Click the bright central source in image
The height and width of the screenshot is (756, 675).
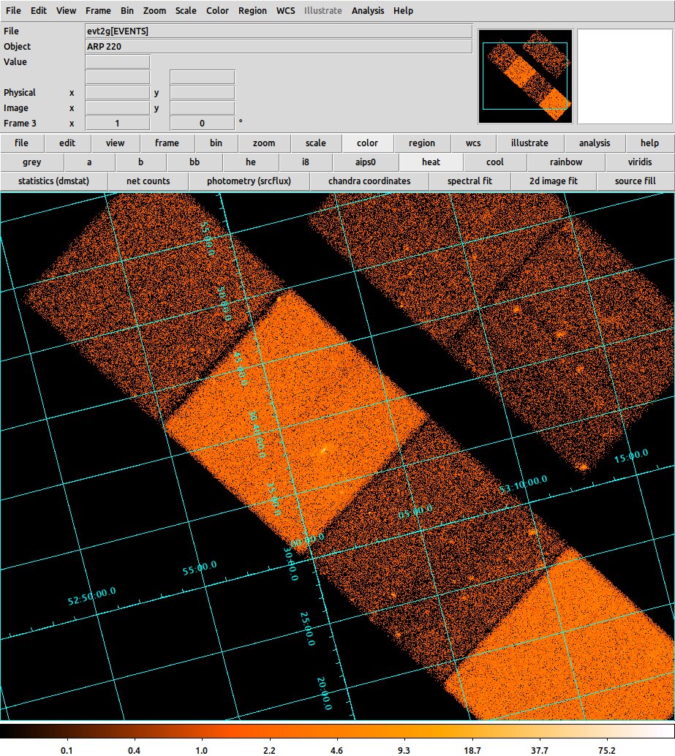[x=323, y=450]
